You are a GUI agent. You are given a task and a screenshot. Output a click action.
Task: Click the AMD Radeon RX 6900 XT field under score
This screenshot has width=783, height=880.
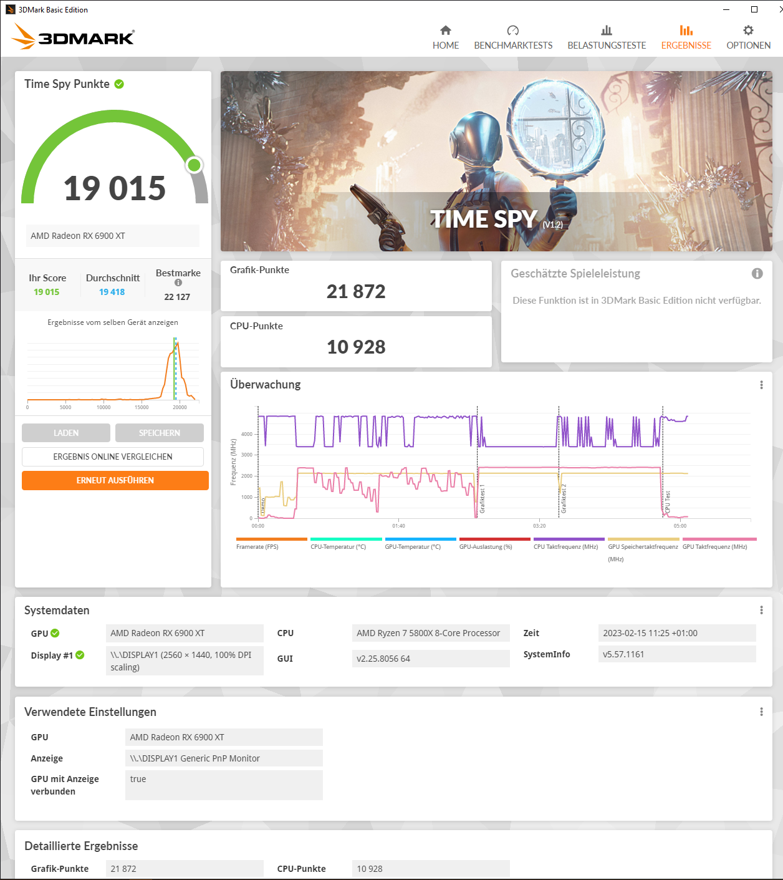click(x=113, y=236)
